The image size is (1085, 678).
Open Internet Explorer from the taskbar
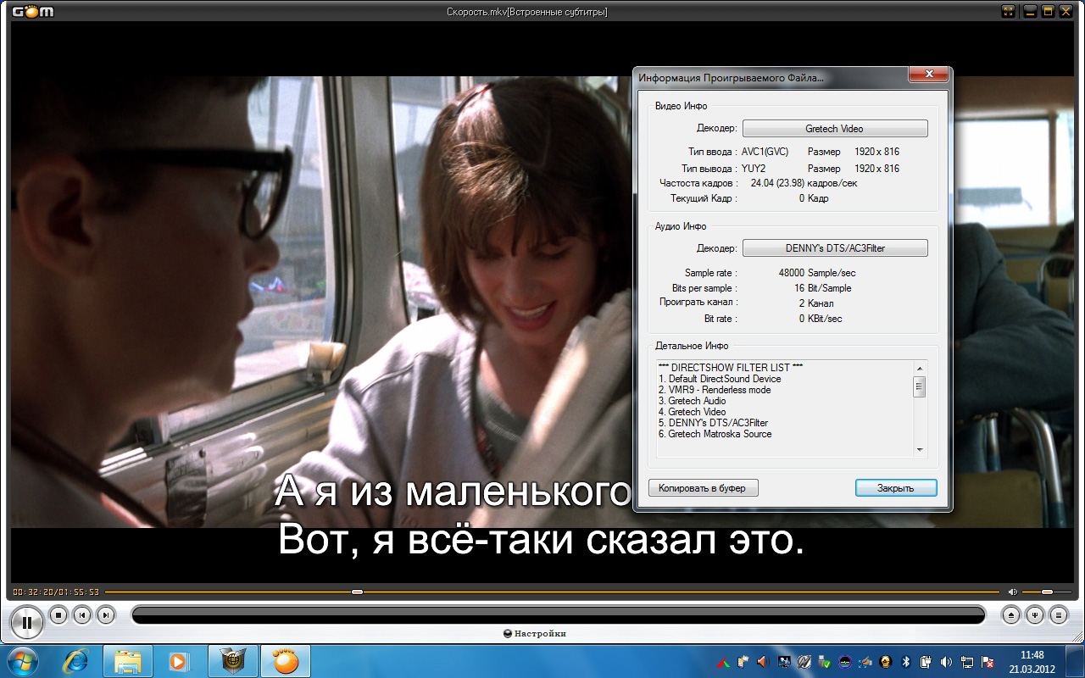pos(76,660)
